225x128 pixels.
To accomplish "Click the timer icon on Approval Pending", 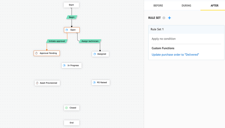I will (x=37, y=53).
